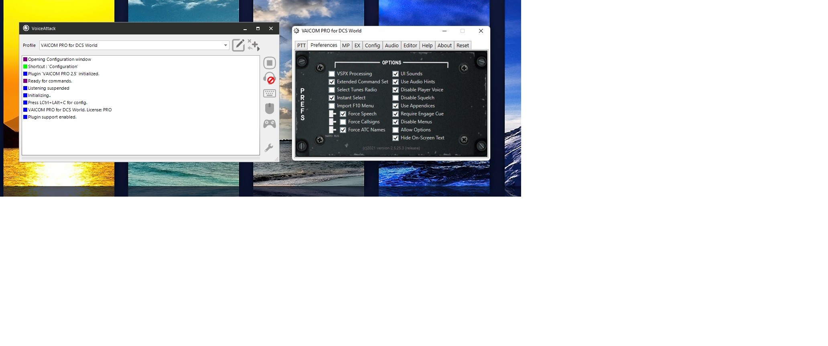Maximize the VoiceAttack window
The width and height of the screenshot is (828, 346).
258,28
